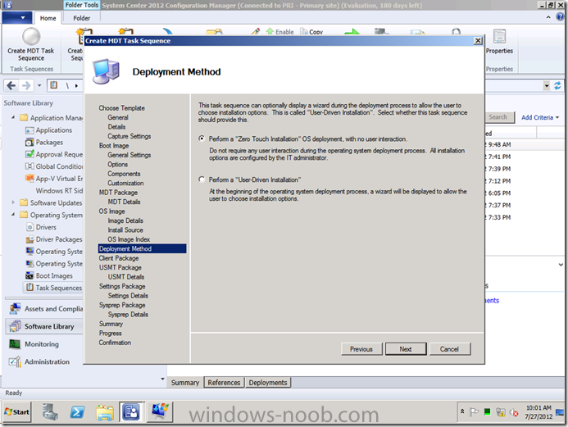Click the Windows Start button
This screenshot has width=568, height=427.
coord(17,412)
